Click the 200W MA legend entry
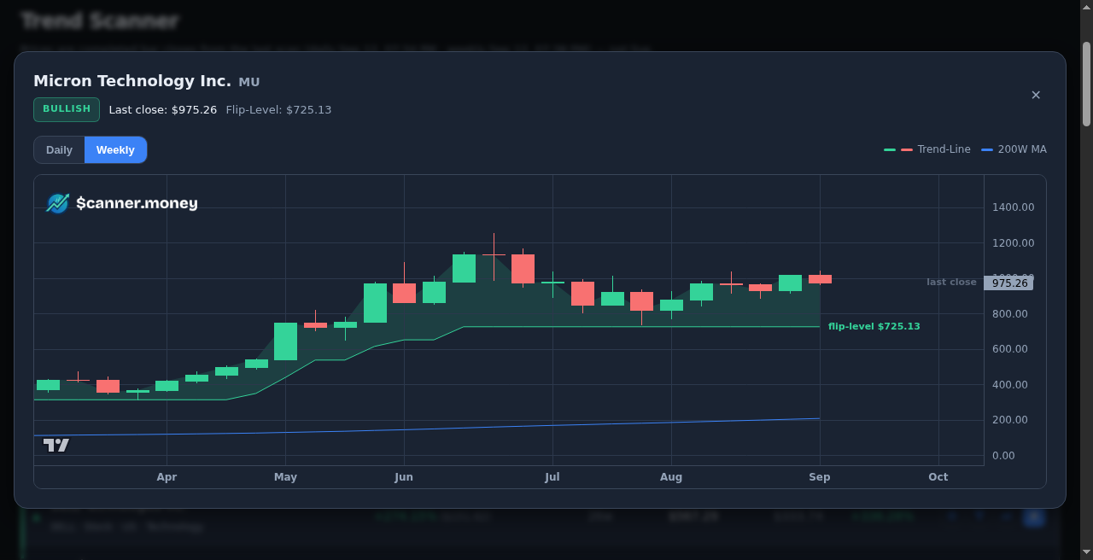This screenshot has width=1093, height=560. (1014, 149)
